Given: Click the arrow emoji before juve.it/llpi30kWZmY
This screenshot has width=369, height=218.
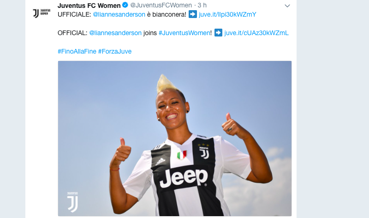Looking at the screenshot, I should [193, 14].
